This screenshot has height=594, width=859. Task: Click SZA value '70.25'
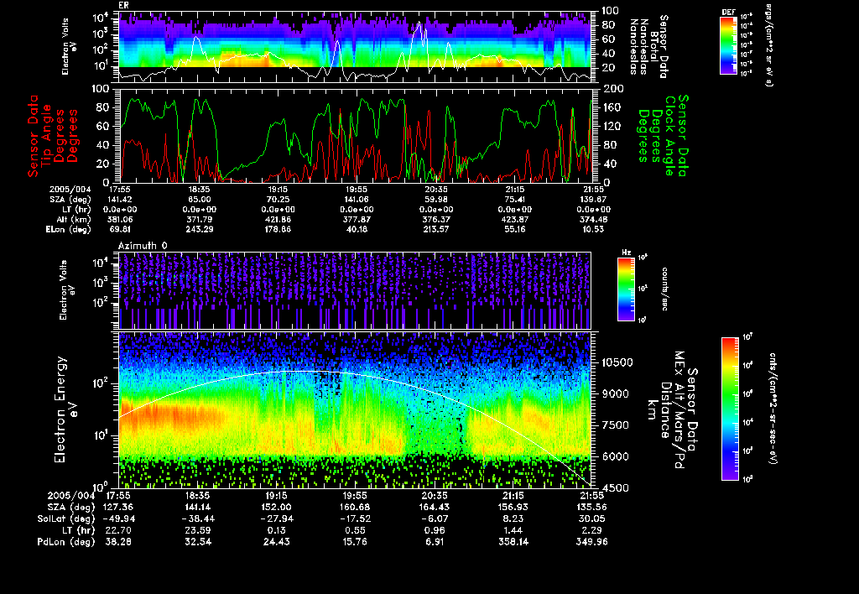277,200
